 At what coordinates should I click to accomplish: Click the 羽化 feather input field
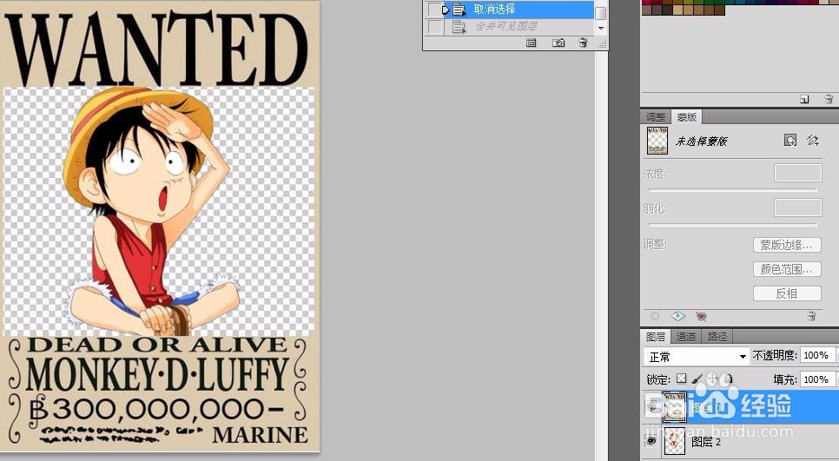click(798, 207)
